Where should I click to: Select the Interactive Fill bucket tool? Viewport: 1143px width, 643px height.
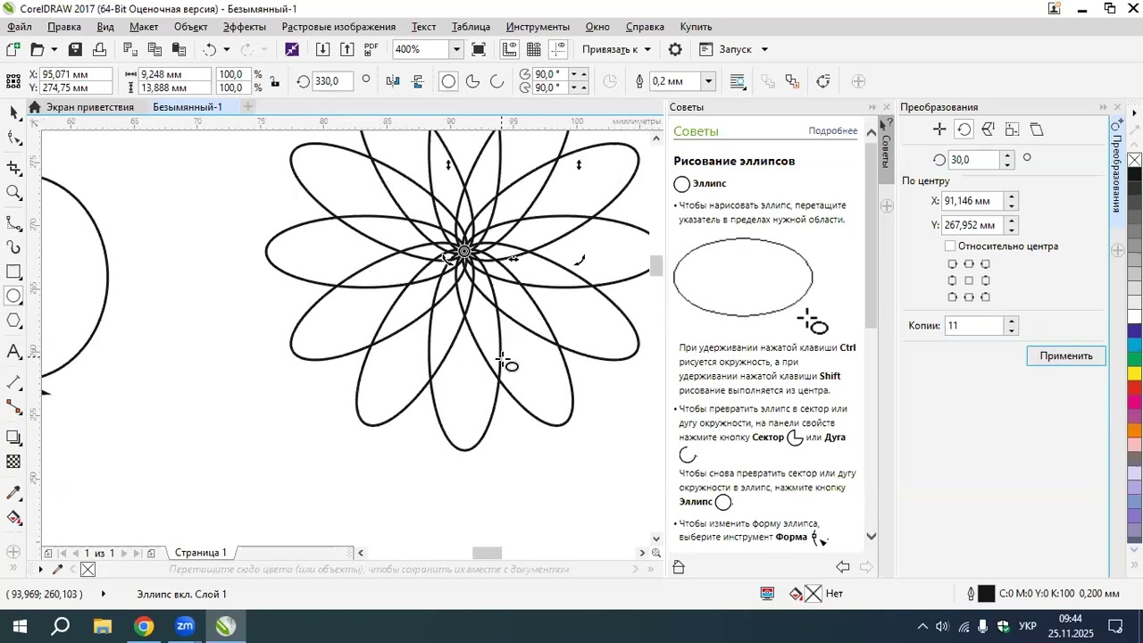pos(13,518)
